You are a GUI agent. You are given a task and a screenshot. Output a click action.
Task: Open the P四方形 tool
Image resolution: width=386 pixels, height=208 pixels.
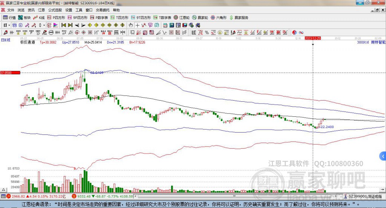point(56,18)
